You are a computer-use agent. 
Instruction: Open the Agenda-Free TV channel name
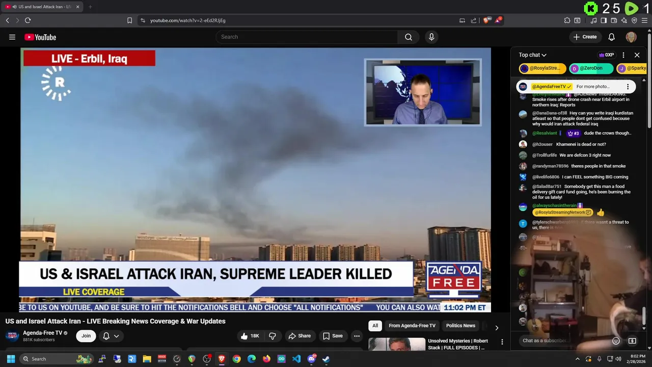[42, 333]
